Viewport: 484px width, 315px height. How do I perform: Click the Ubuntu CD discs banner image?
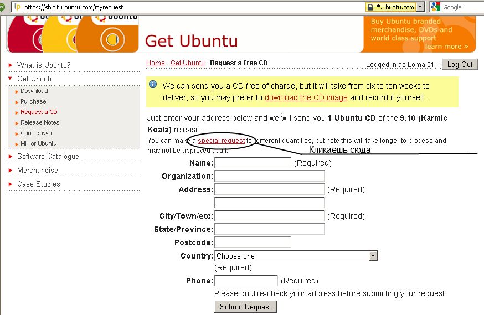[x=73, y=34]
